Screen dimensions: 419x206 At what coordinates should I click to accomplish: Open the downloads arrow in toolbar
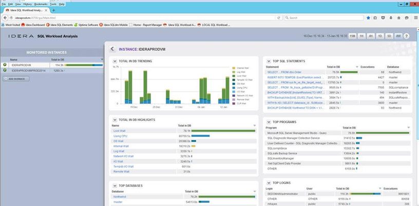[391, 18]
